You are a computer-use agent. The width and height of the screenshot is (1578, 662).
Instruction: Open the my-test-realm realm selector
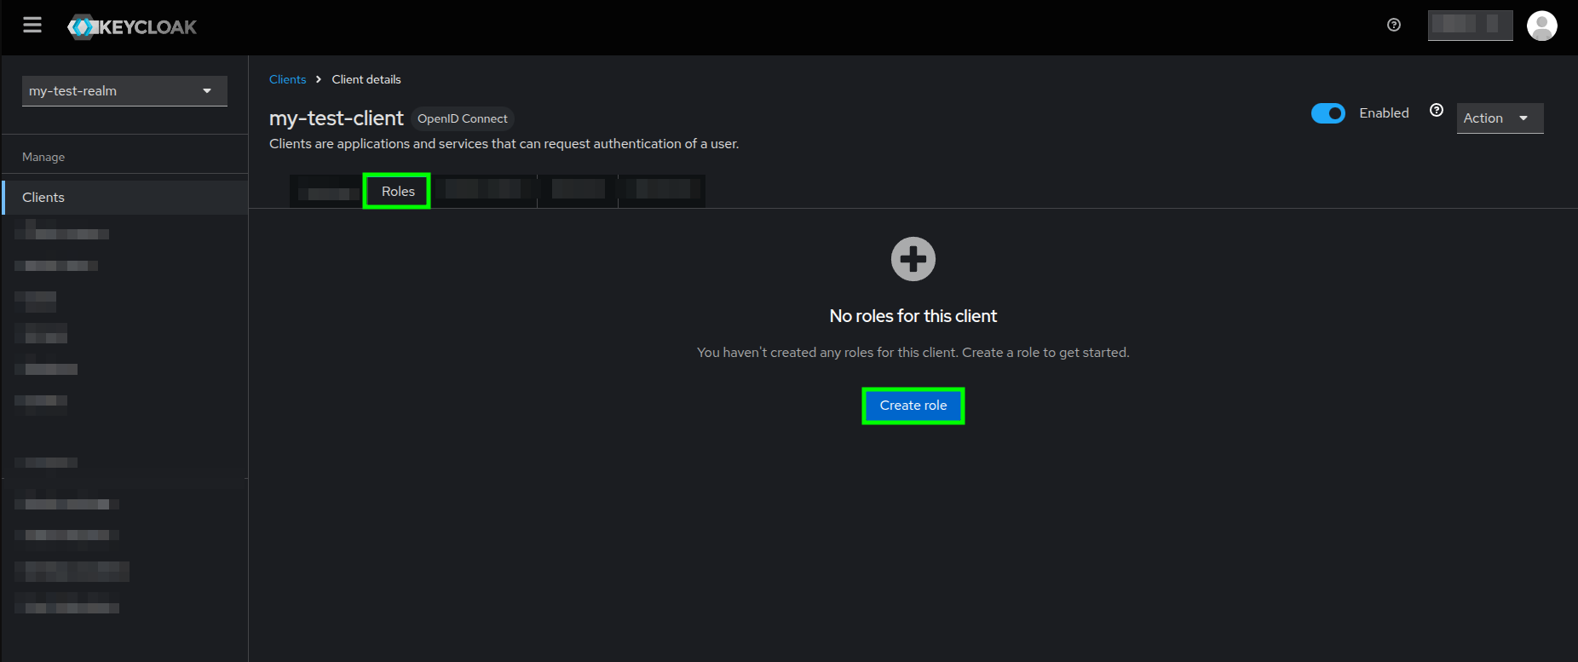pyautogui.click(x=124, y=91)
